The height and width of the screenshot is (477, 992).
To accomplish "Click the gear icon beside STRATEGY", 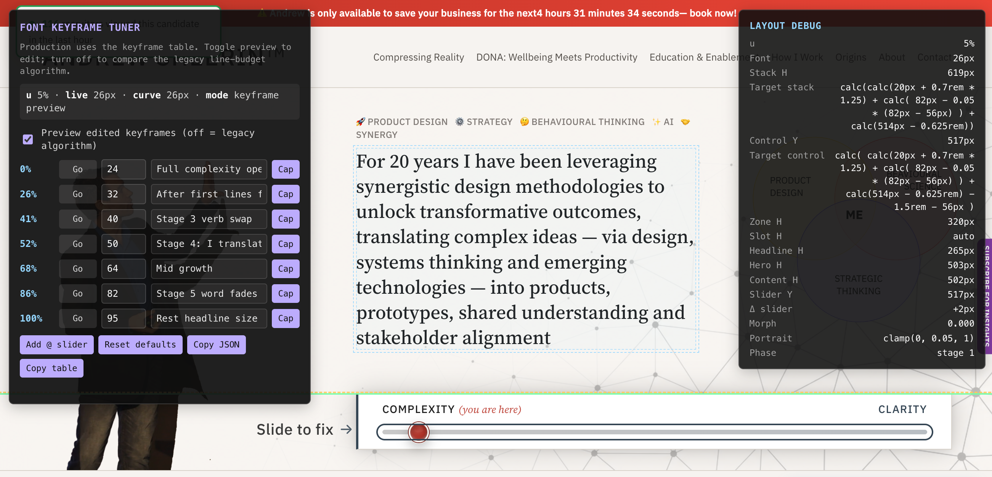I will pos(459,122).
